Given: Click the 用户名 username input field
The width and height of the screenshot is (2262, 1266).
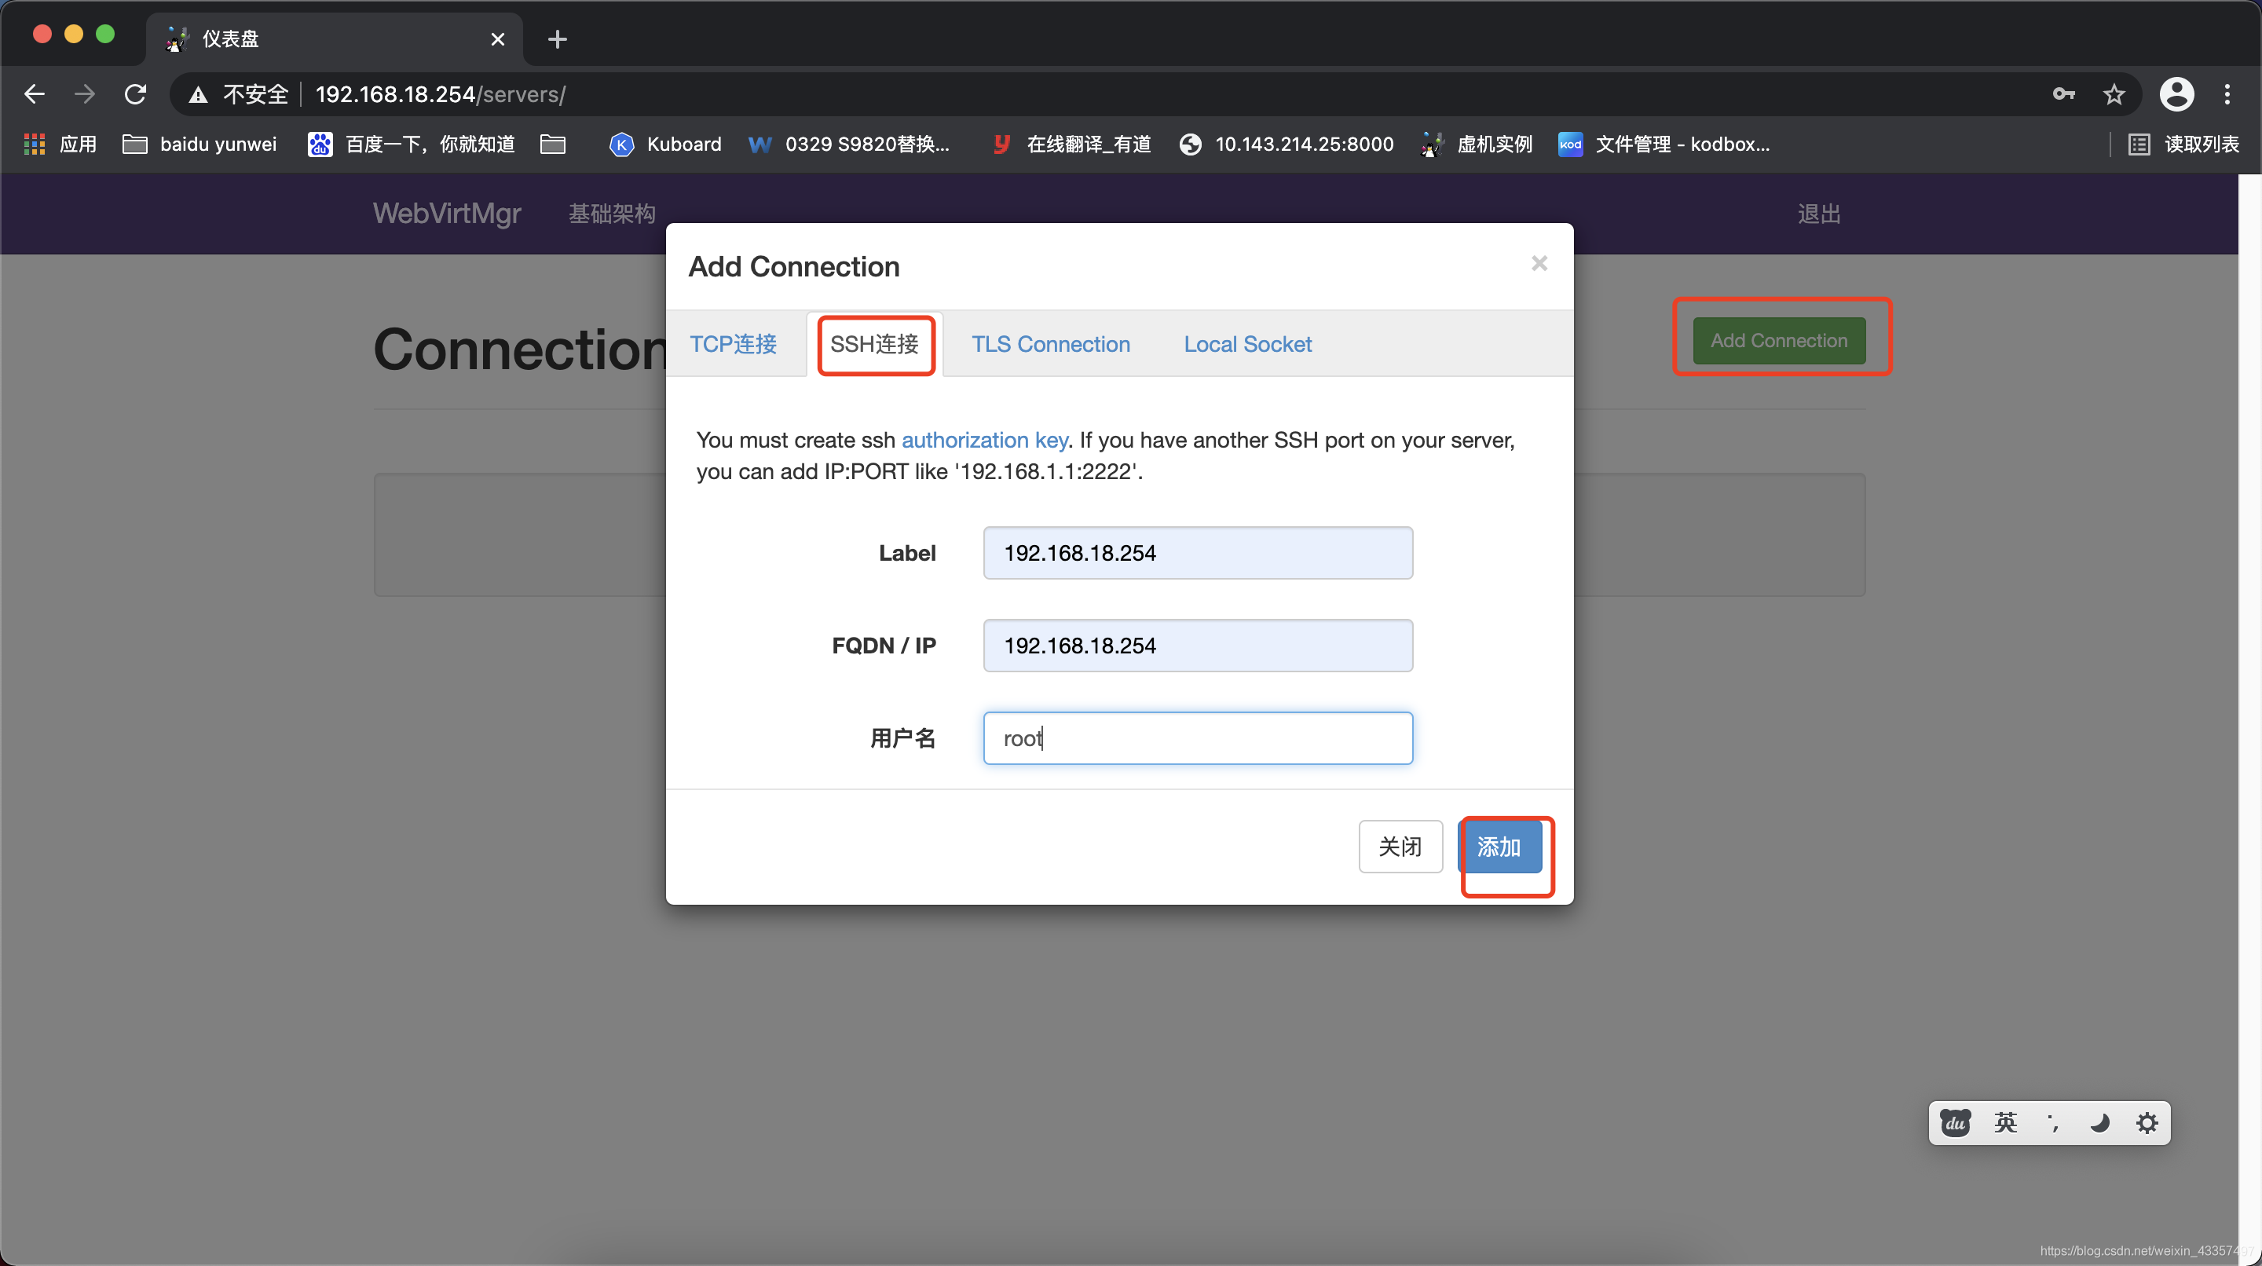Looking at the screenshot, I should 1196,738.
